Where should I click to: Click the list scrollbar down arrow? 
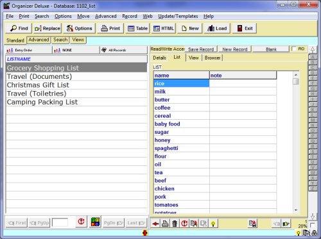296,210
